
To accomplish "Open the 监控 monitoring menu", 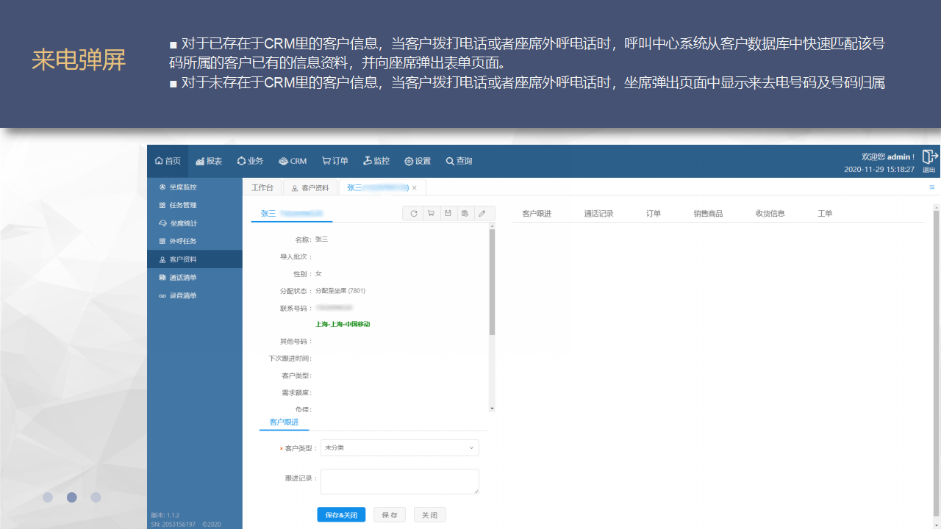I will coord(376,161).
